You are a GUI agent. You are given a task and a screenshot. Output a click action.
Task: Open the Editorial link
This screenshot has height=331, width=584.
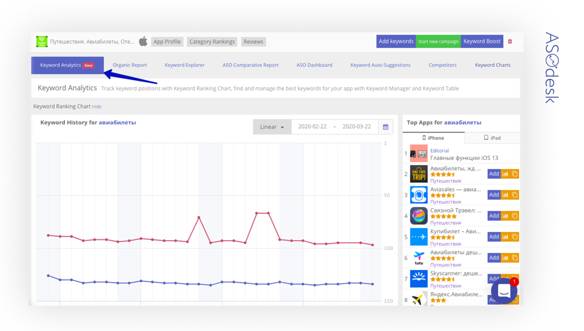coord(439,151)
